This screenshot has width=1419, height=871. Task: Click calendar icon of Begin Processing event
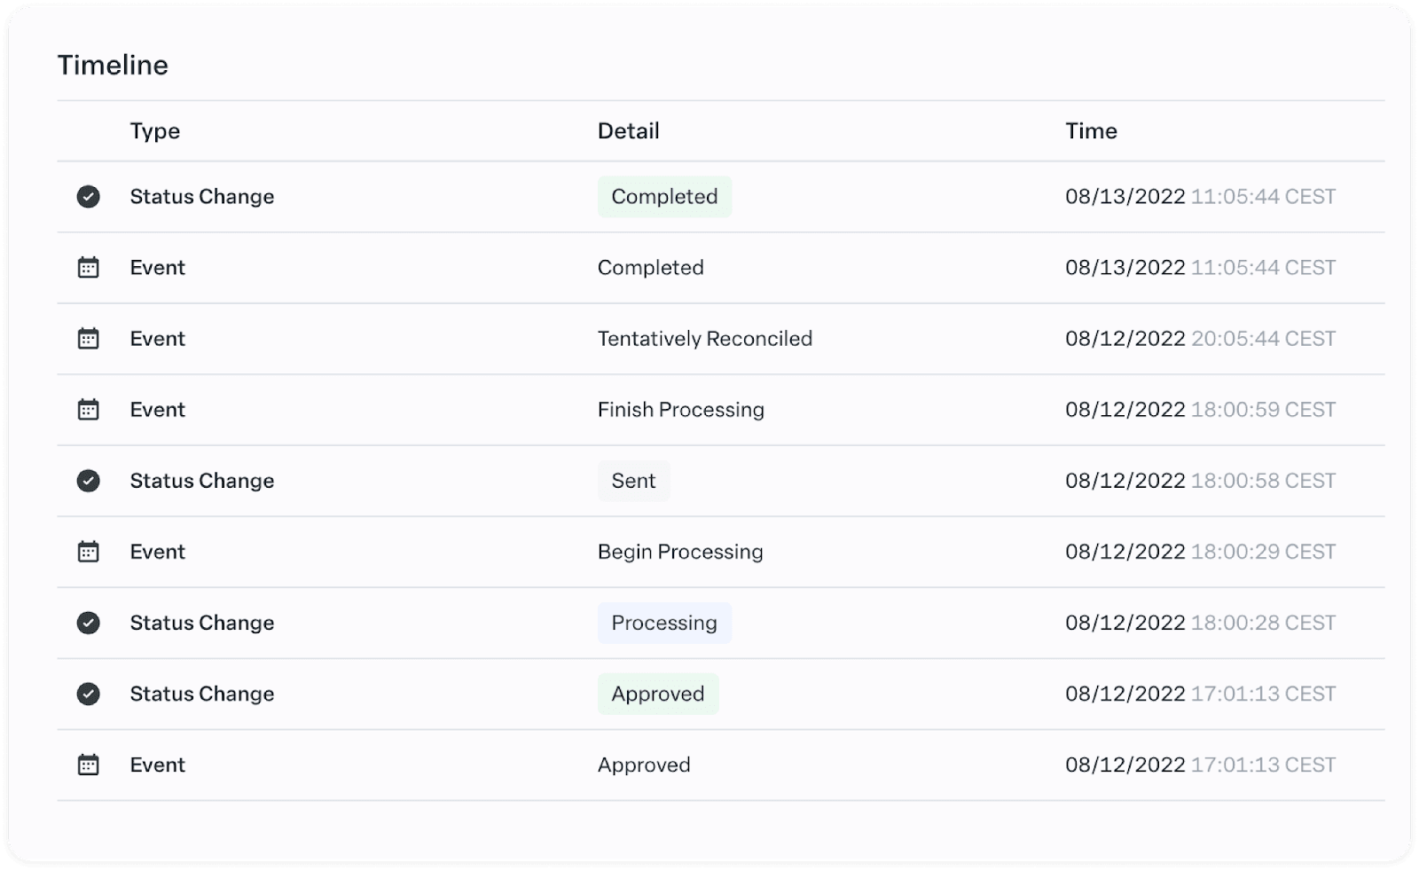coord(88,552)
